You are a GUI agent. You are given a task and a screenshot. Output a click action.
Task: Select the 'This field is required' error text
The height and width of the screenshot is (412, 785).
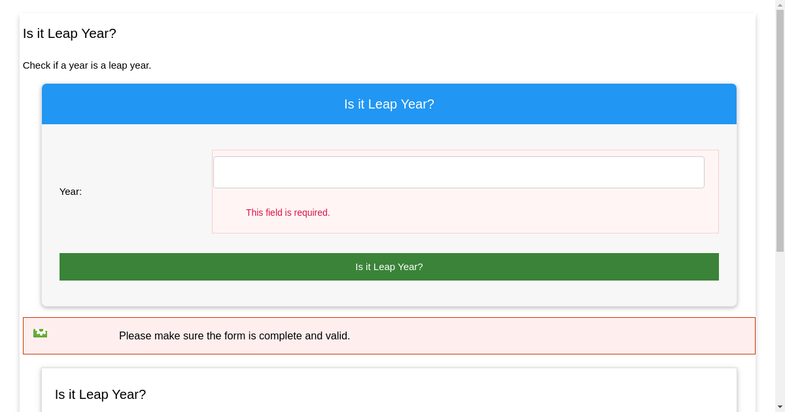point(288,213)
